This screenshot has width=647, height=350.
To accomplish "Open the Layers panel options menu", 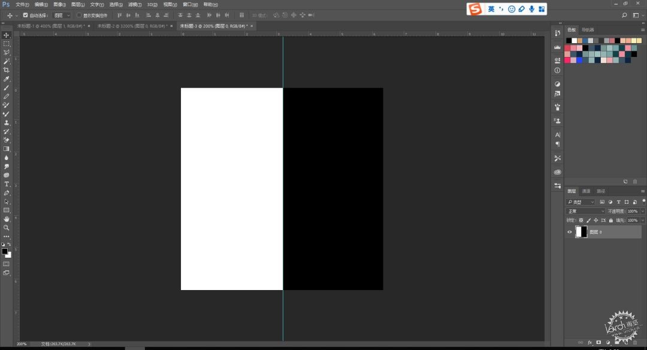I will (642, 191).
